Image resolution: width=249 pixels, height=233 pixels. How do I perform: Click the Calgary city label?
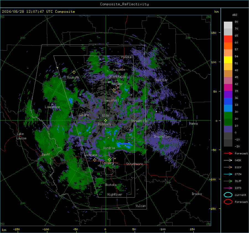coord(108,163)
